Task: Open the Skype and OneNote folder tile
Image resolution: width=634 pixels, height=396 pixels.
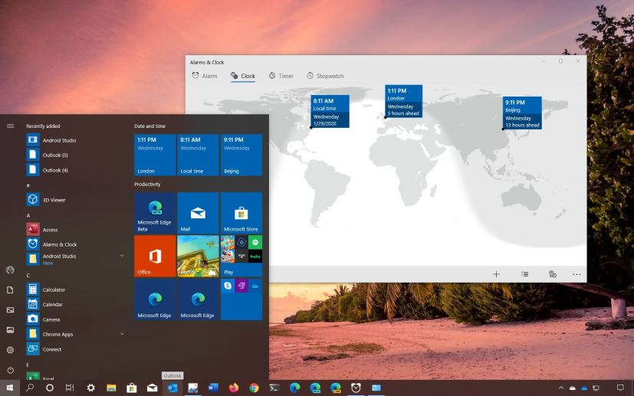Action: pos(241,299)
